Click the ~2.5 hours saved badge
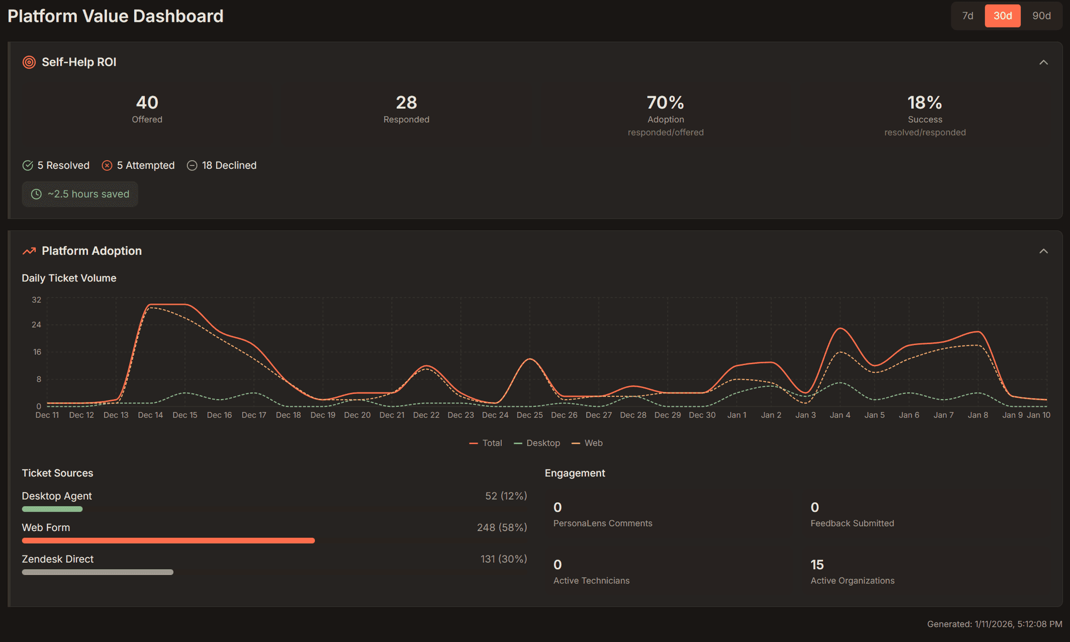The width and height of the screenshot is (1070, 642). click(80, 194)
